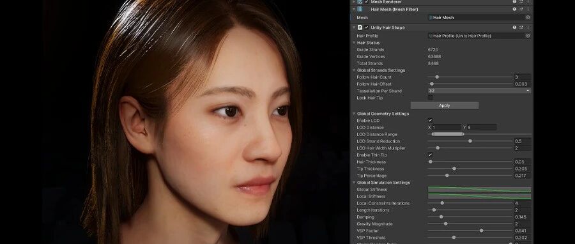The height and width of the screenshot is (244, 575).
Task: Disable the Unity Hair Shape component checkbox
Action: (x=366, y=27)
